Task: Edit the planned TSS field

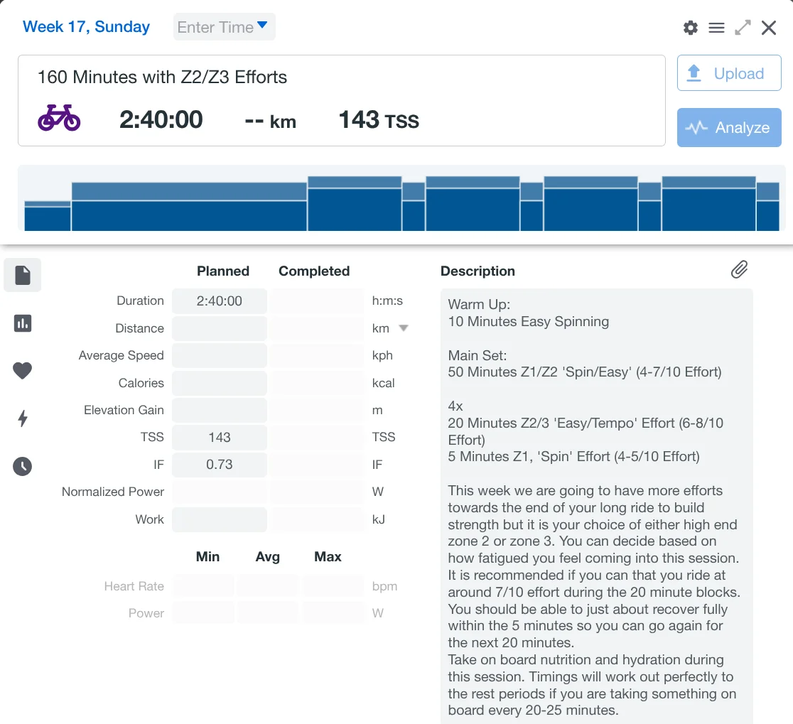Action: (220, 438)
